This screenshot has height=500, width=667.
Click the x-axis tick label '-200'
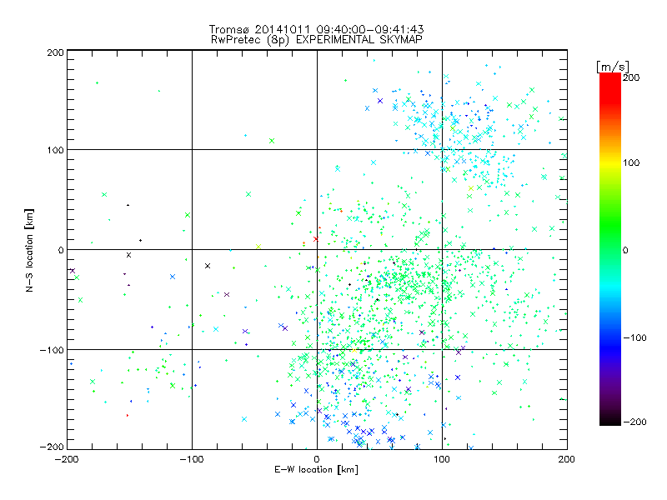click(68, 459)
